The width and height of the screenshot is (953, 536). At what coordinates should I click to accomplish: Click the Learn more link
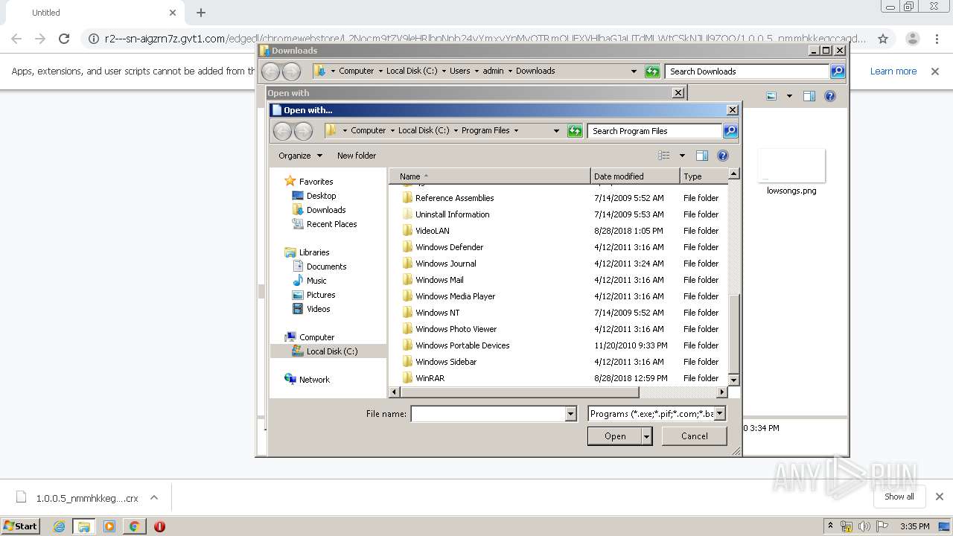[x=893, y=71]
